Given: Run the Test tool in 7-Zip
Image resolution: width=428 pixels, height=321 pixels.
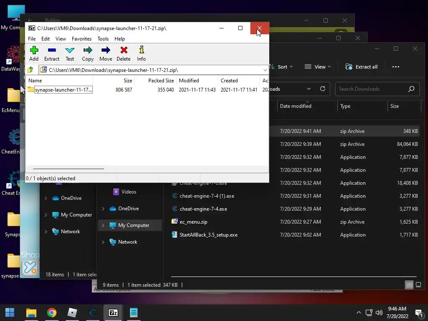Looking at the screenshot, I should pos(70,53).
